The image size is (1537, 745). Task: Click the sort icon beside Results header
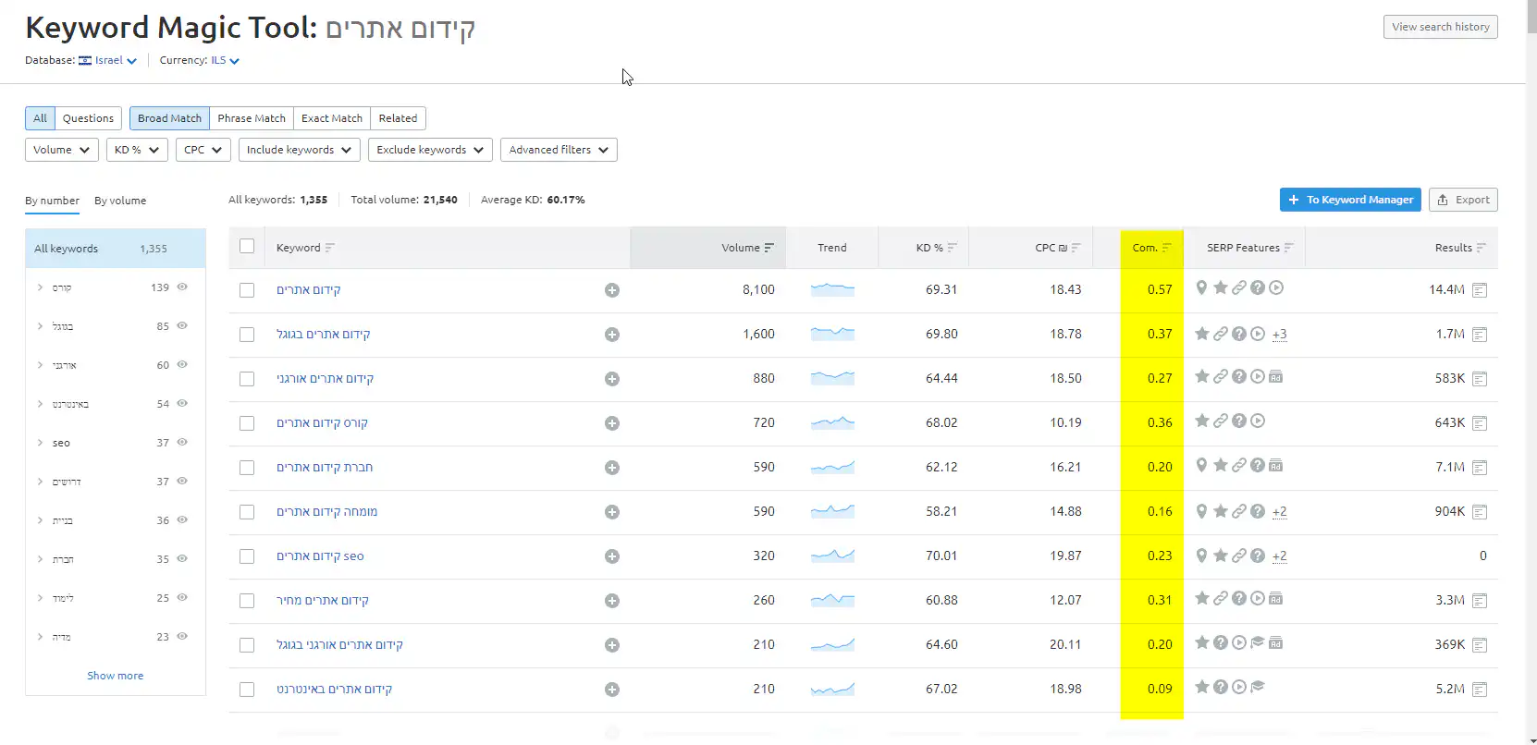[1481, 248]
